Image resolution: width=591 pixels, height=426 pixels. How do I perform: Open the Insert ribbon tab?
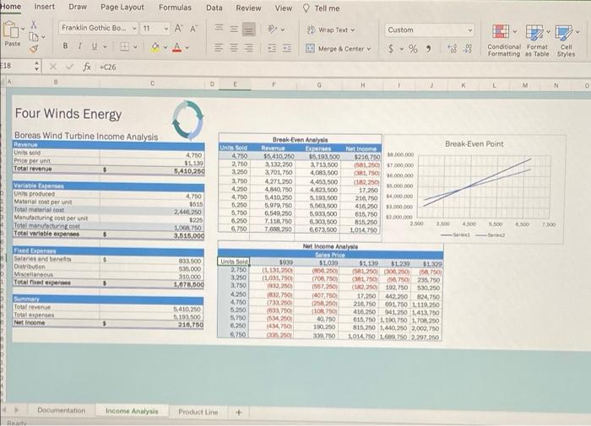pyautogui.click(x=44, y=7)
